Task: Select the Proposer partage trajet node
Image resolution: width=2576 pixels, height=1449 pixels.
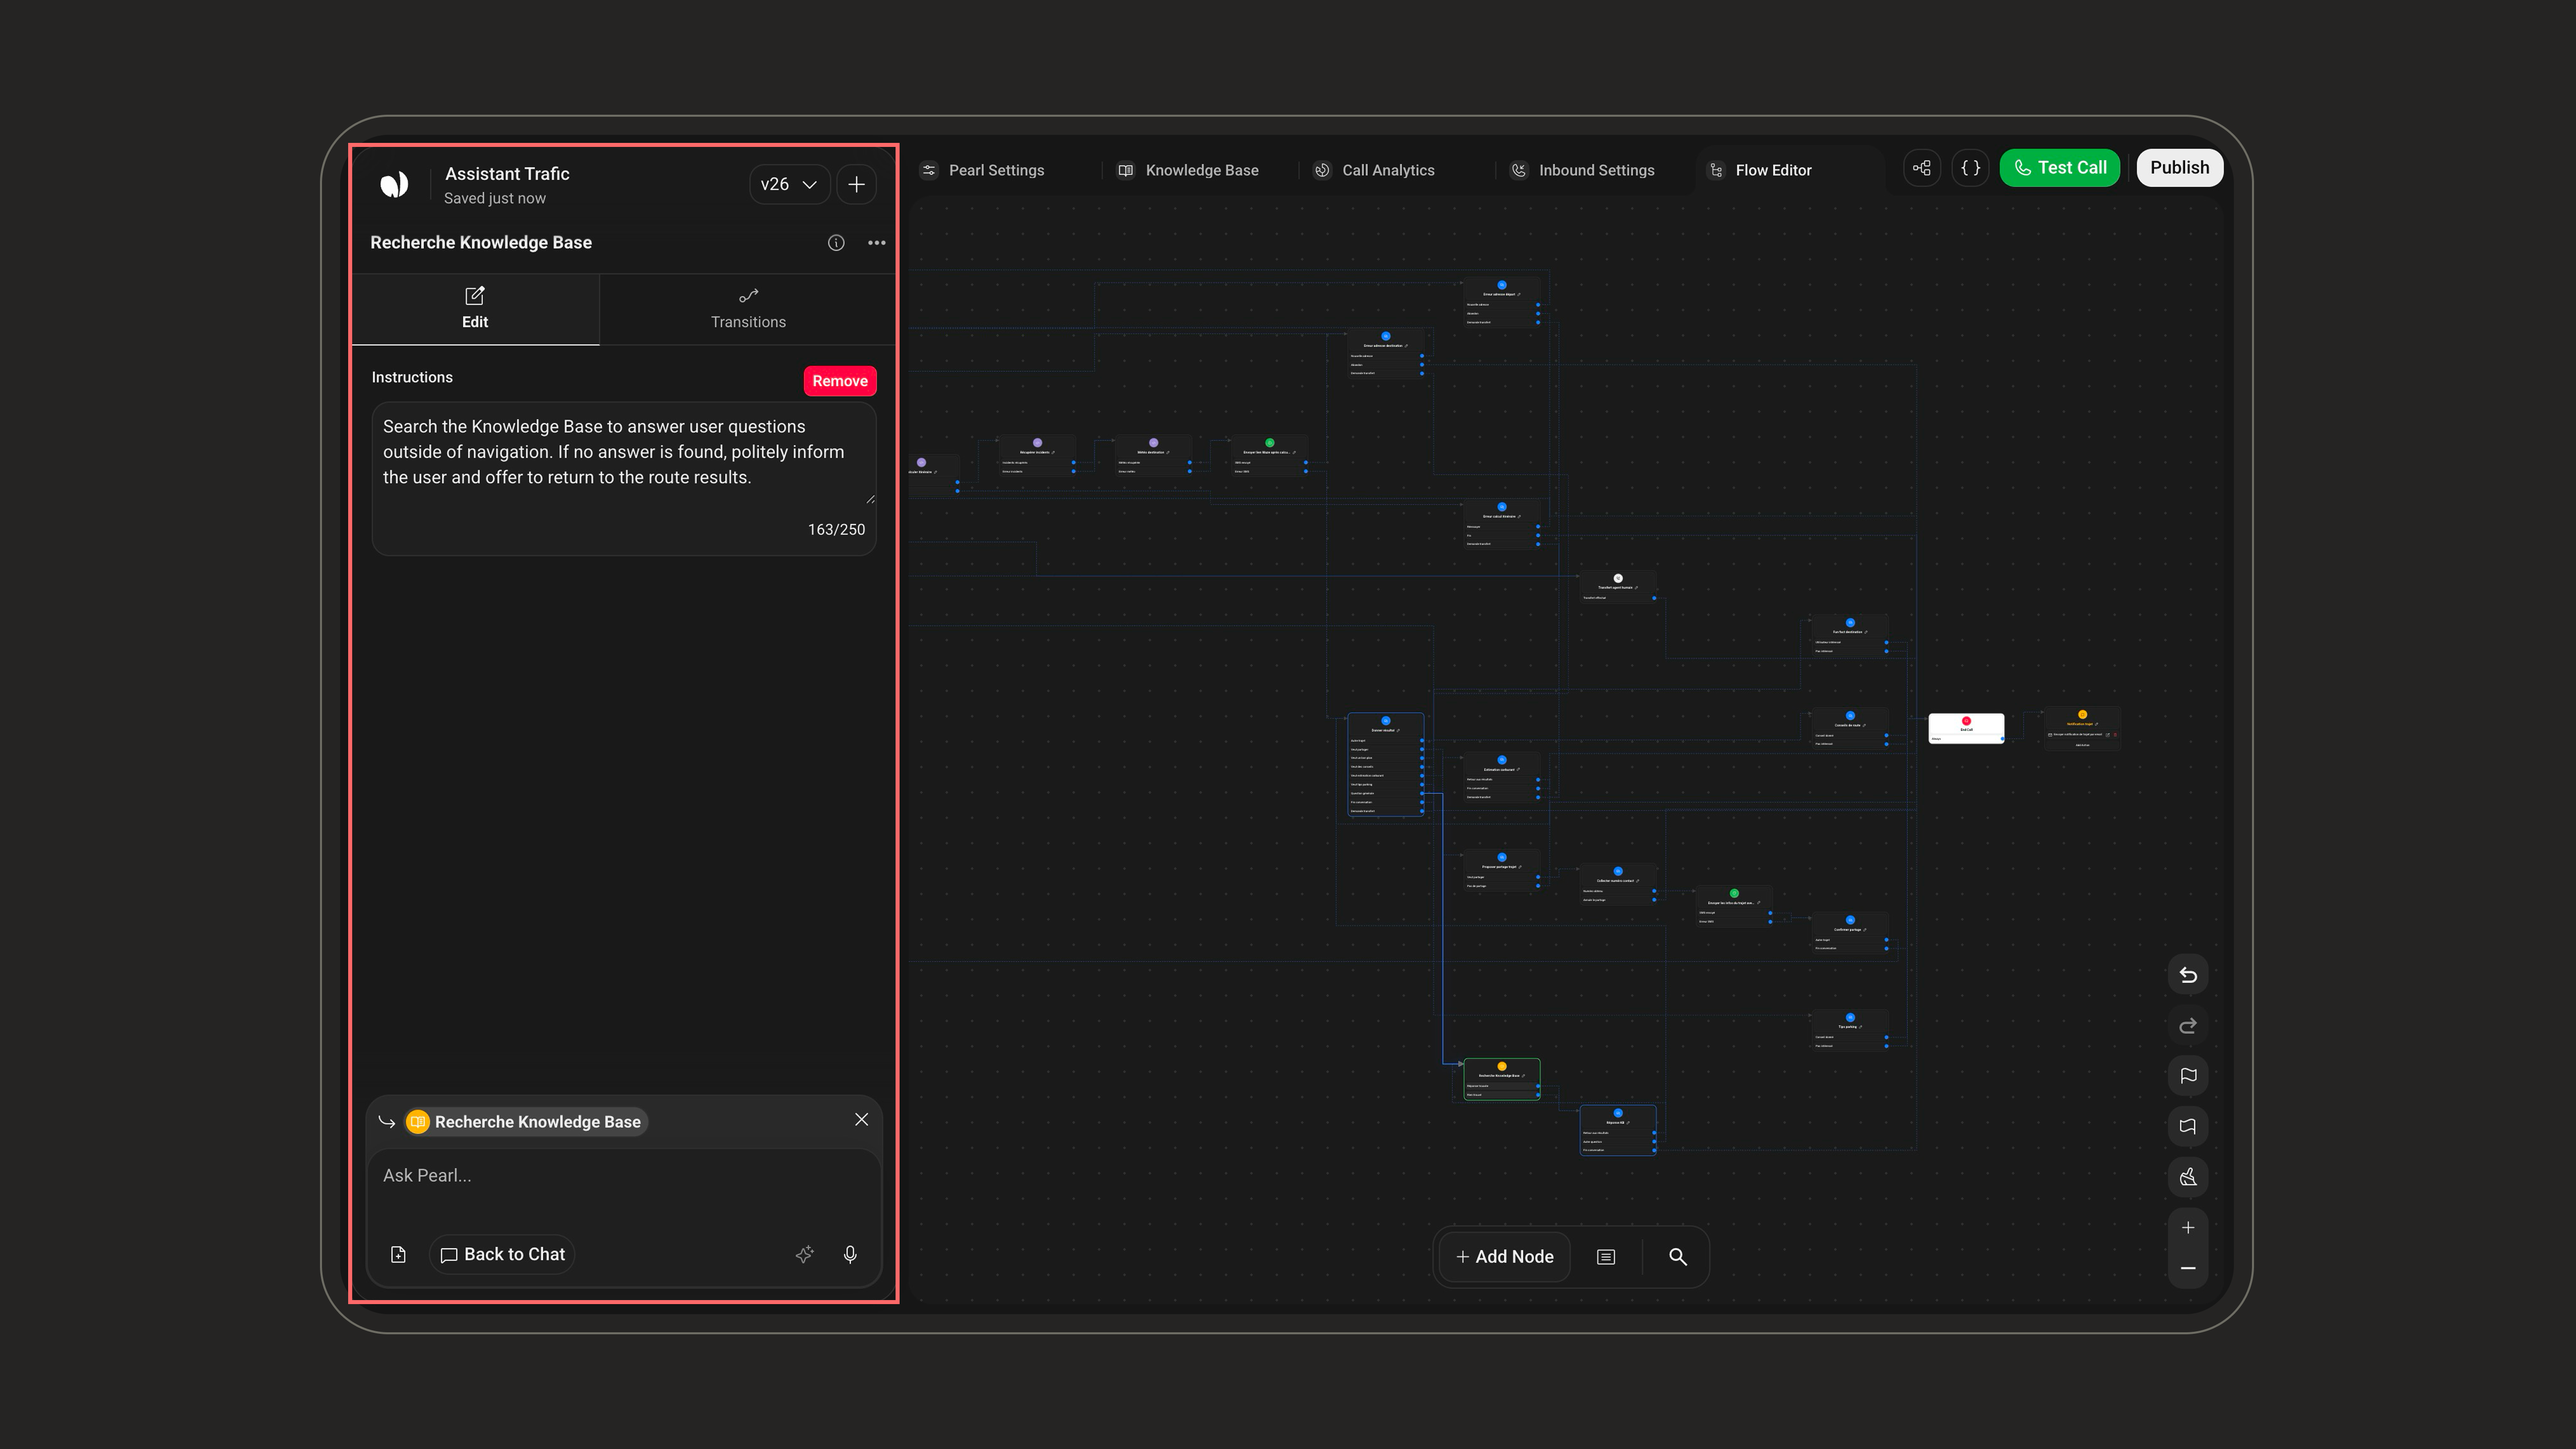Action: coord(1501,871)
